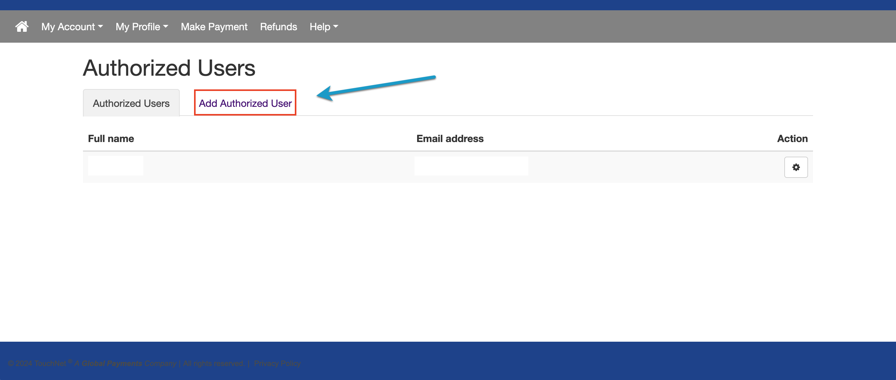Open the Refunds menu item
Screen dimensions: 896x380
[x=278, y=27]
